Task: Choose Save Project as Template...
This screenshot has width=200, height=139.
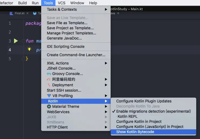Action: pyautogui.click(x=76, y=28)
